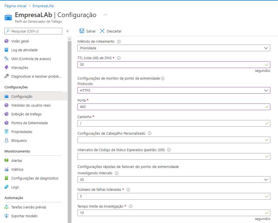The height and width of the screenshot is (223, 278).
Task: Click the Salvar button label
Action: (x=91, y=31)
